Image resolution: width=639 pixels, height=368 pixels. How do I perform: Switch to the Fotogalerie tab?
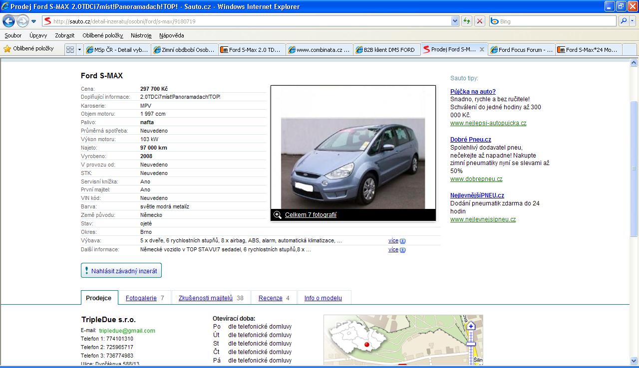(x=141, y=298)
